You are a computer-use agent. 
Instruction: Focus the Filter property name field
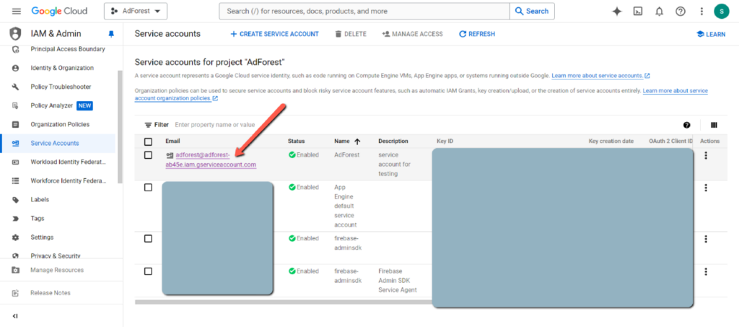pos(215,125)
